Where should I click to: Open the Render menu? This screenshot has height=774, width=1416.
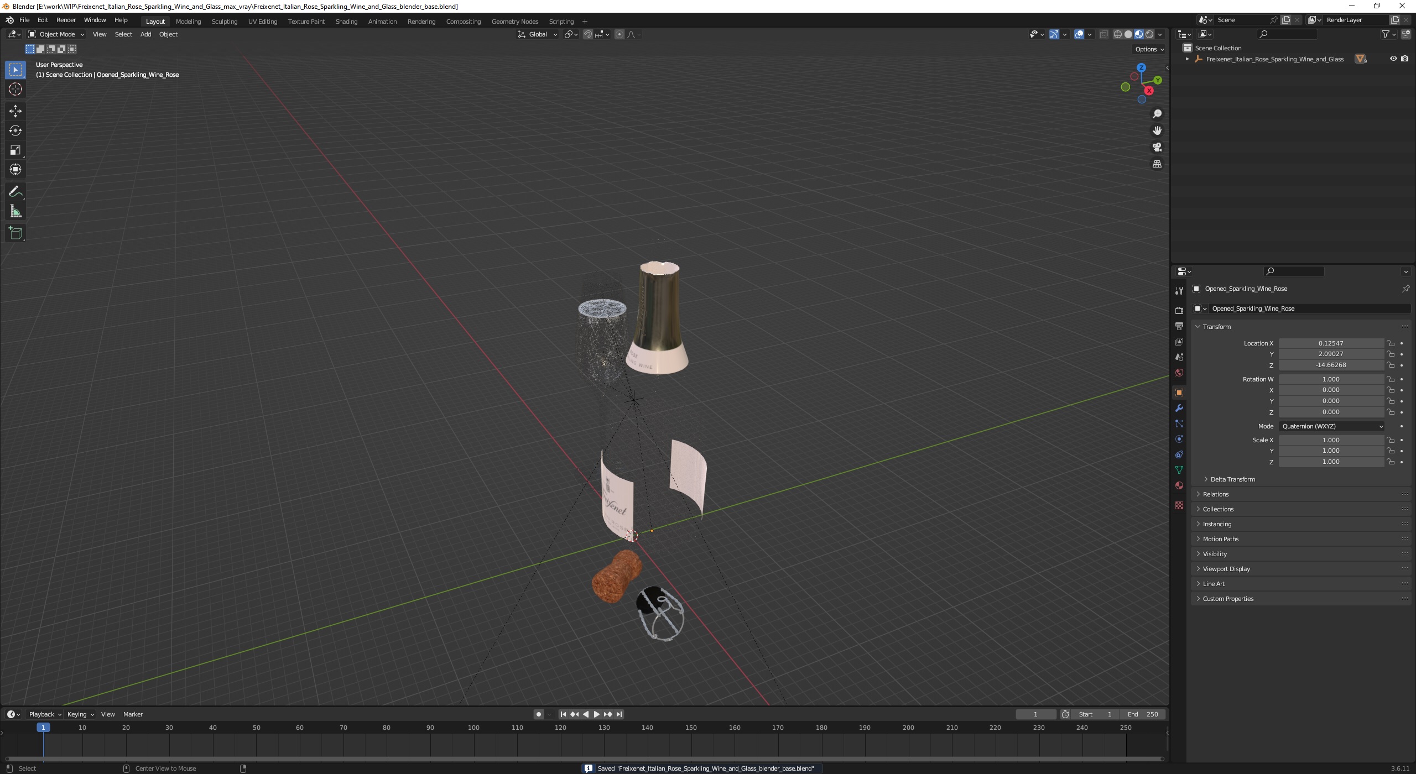[x=66, y=20]
